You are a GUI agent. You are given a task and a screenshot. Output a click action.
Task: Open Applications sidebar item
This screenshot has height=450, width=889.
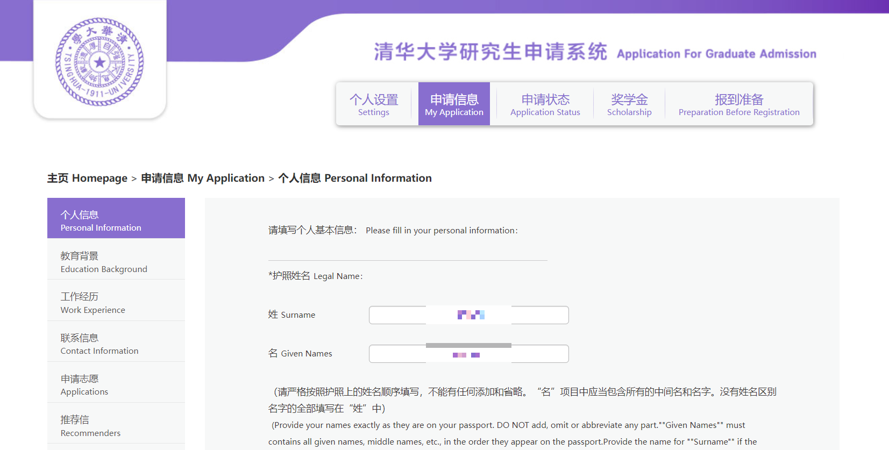(x=116, y=382)
